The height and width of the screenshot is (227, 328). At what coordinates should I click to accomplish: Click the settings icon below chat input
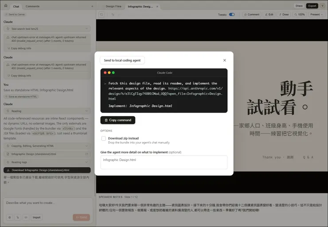10,217
